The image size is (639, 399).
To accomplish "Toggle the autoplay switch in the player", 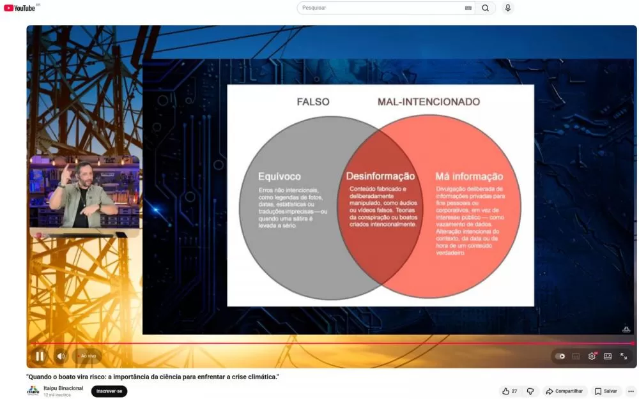I will tap(560, 356).
